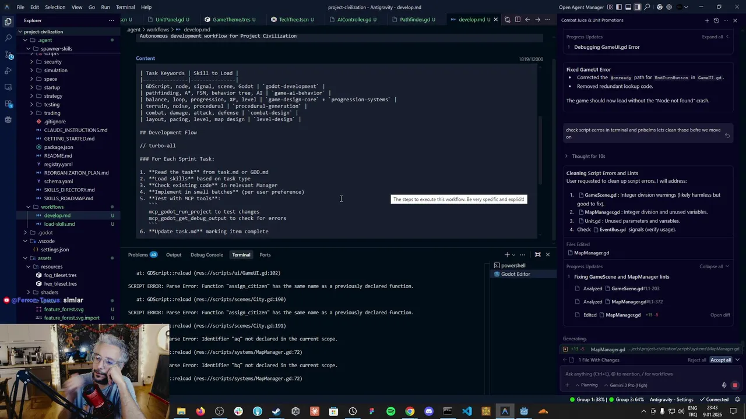The image size is (746, 419).
Task: Open notifications bell in status bar
Action: [737, 399]
